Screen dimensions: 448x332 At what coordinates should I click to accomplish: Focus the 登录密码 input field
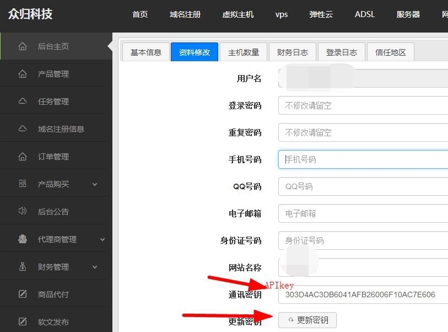point(363,105)
